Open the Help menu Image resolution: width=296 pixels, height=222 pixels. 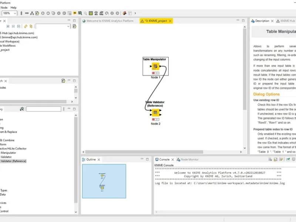(x=13, y=7)
